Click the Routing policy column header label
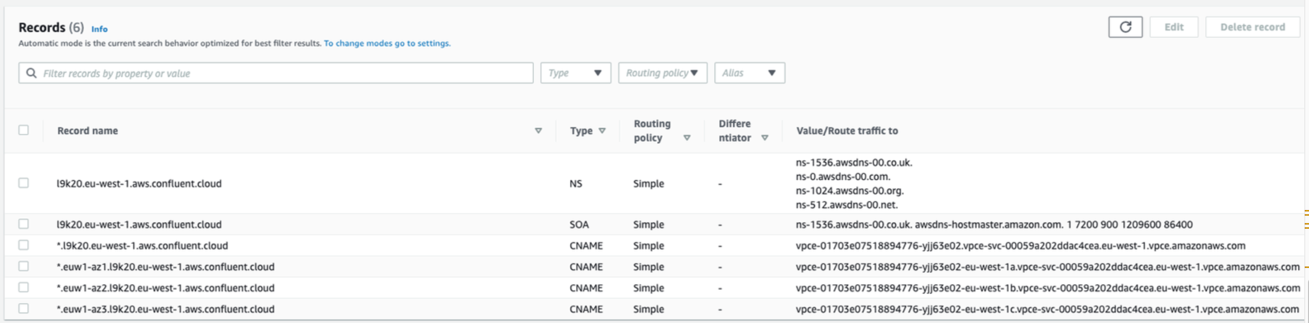The height and width of the screenshot is (323, 1309). coord(652,131)
